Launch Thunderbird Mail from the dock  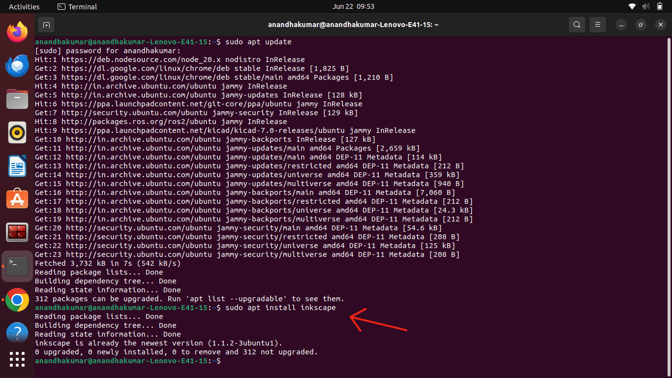[17, 66]
